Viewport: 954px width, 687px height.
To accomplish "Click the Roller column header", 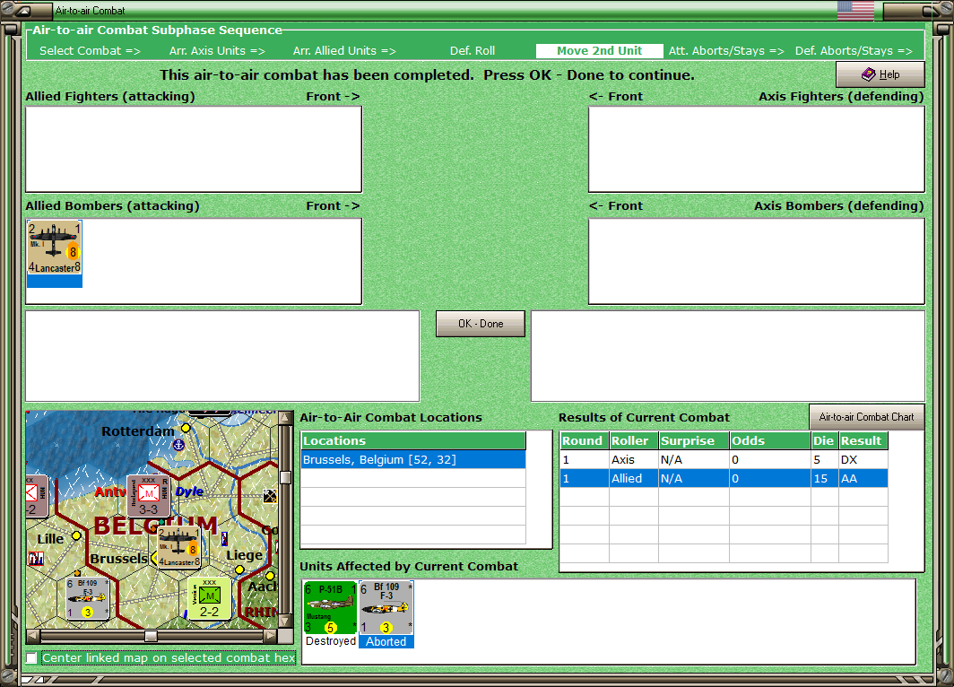I will pos(633,440).
